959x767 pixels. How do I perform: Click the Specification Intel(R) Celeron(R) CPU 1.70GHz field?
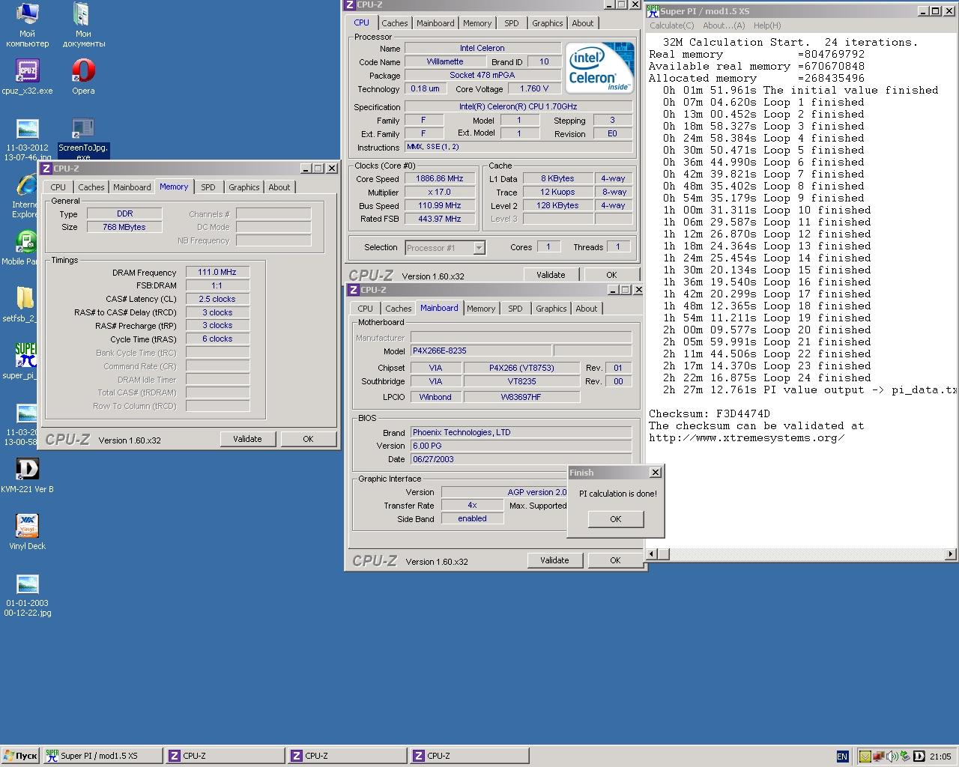click(518, 107)
